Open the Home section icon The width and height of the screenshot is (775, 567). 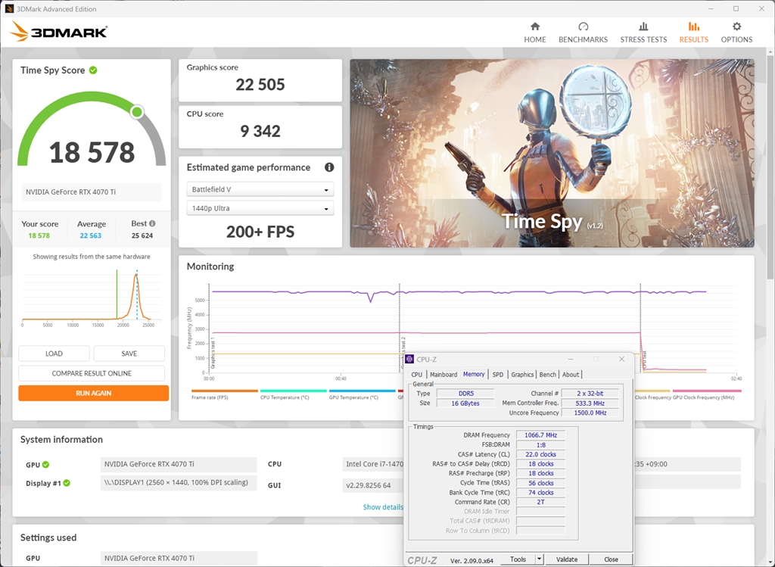tap(535, 26)
